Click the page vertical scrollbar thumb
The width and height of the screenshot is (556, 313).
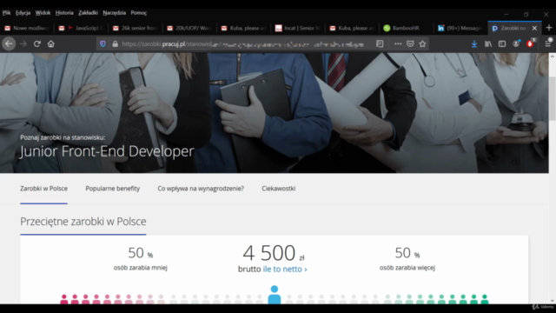click(x=553, y=98)
